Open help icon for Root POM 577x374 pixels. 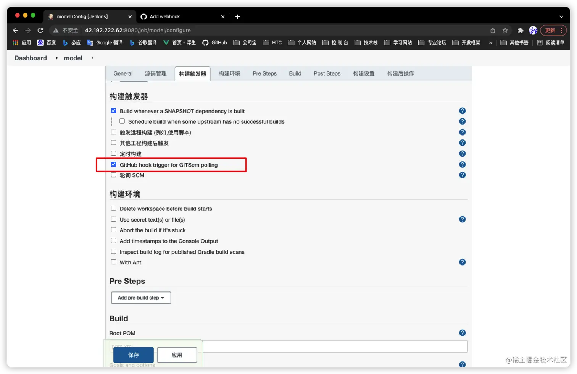[462, 333]
